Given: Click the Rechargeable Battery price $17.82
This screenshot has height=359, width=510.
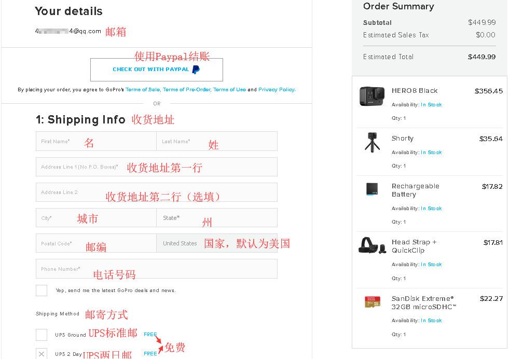Looking at the screenshot, I should pos(492,187).
